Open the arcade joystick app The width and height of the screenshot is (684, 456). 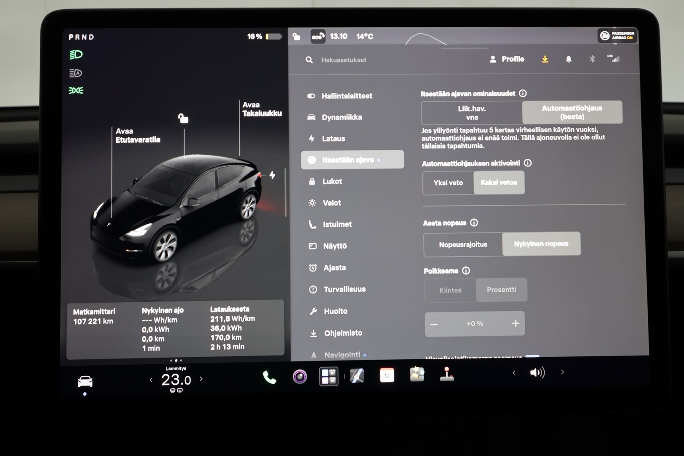tap(447, 374)
